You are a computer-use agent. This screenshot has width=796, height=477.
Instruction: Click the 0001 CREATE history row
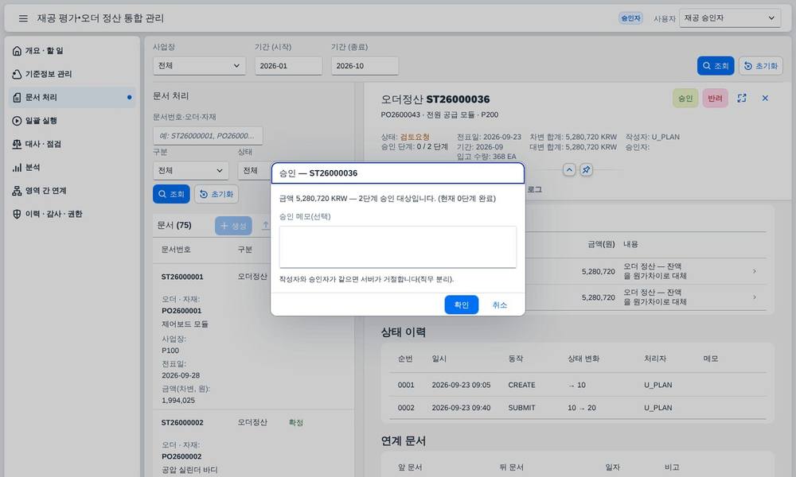(578, 385)
